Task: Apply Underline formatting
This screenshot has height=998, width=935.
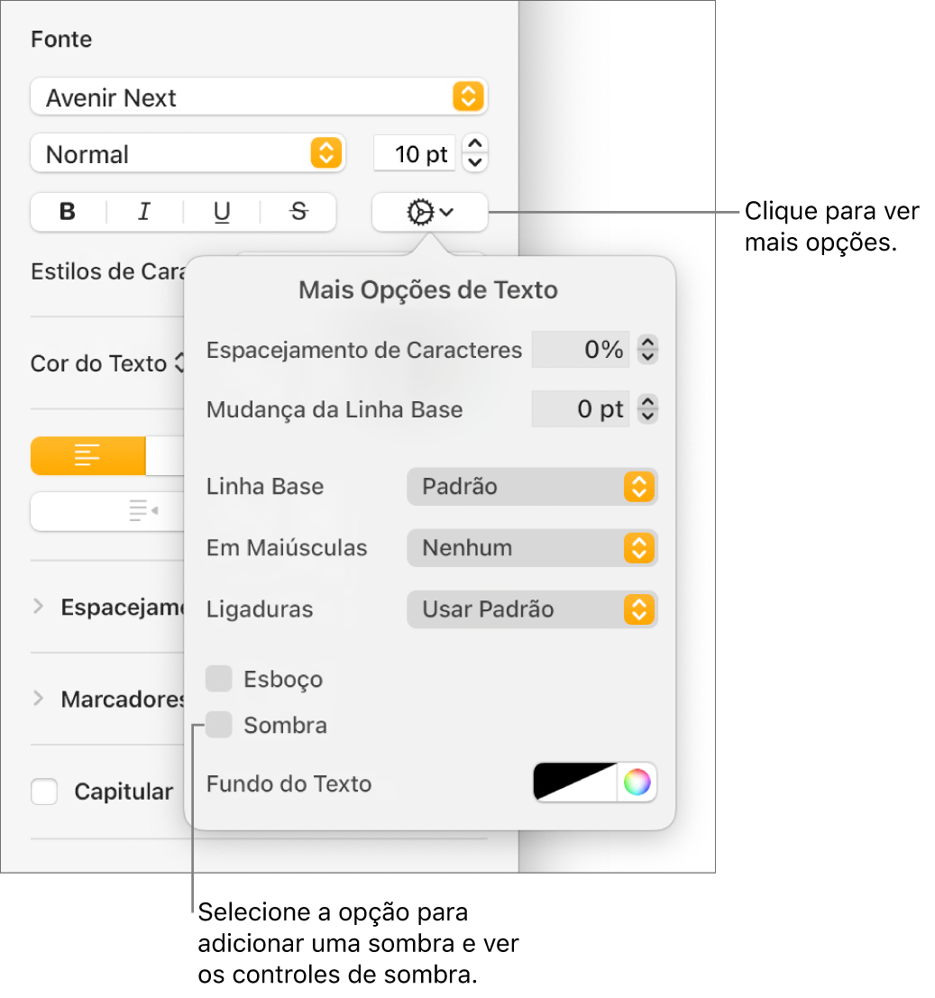Action: coord(222,213)
